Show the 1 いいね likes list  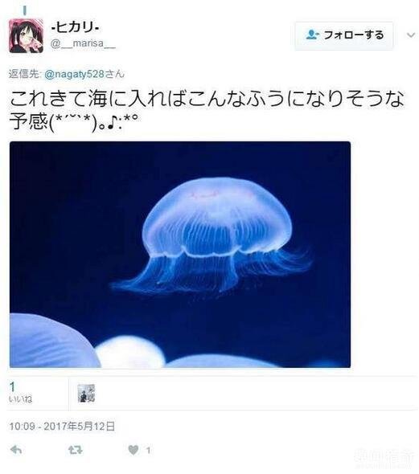click(x=21, y=393)
